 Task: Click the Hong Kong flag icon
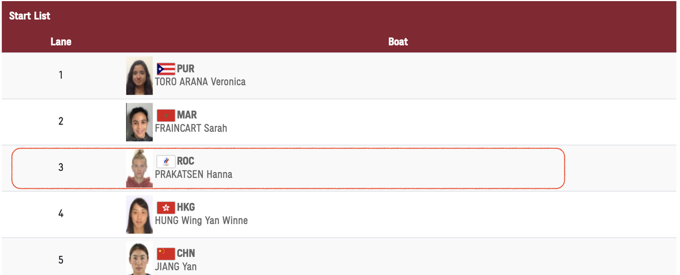[165, 208]
